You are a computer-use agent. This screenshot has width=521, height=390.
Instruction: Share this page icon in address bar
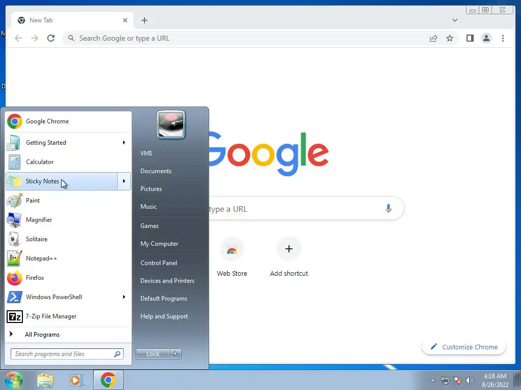tap(433, 38)
